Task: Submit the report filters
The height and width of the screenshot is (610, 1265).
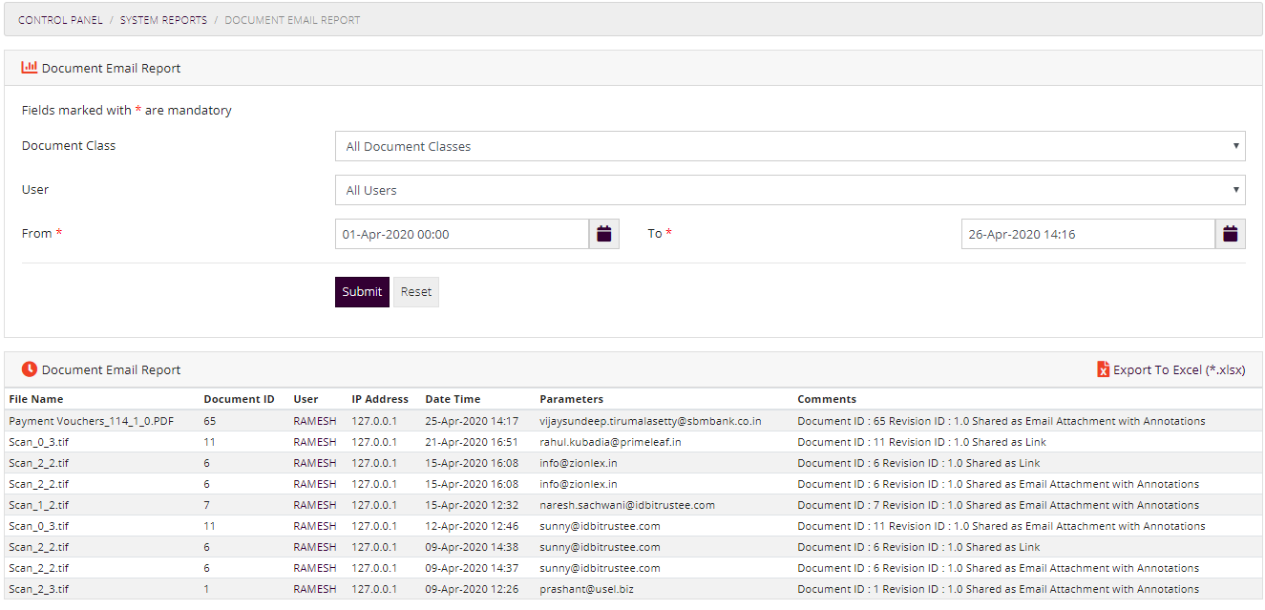Action: [x=362, y=291]
